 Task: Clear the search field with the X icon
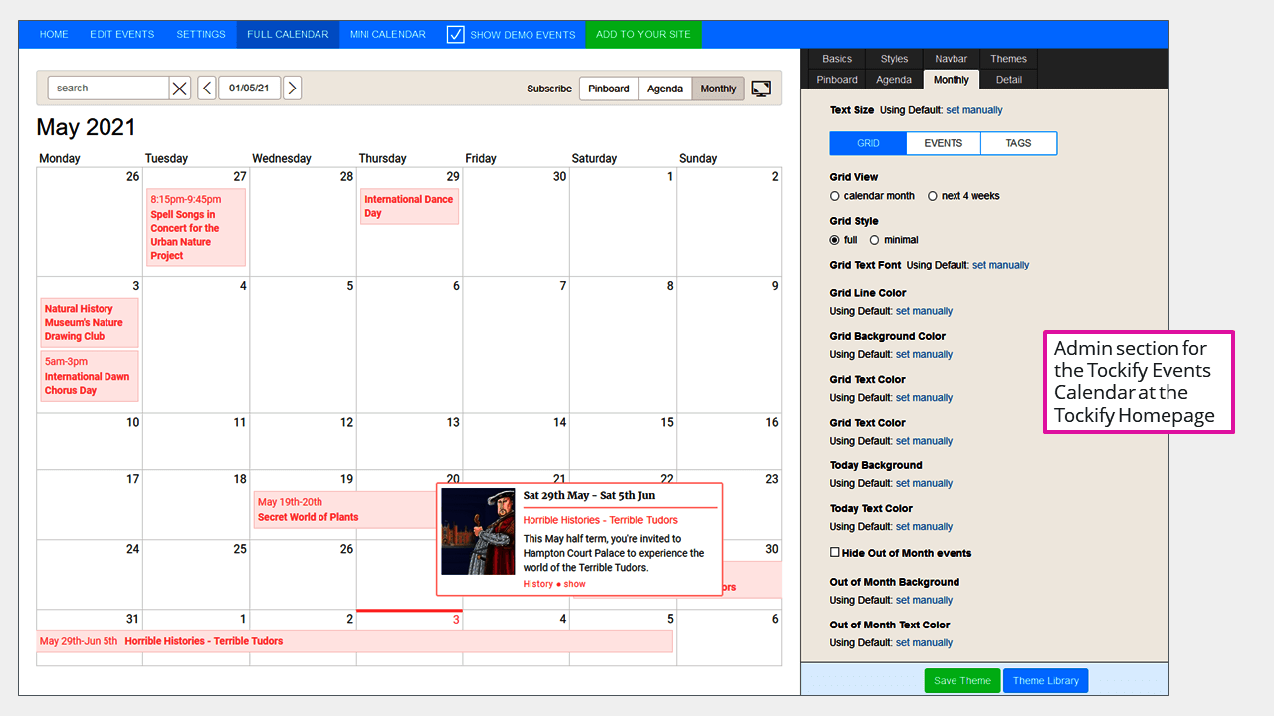[x=179, y=88]
